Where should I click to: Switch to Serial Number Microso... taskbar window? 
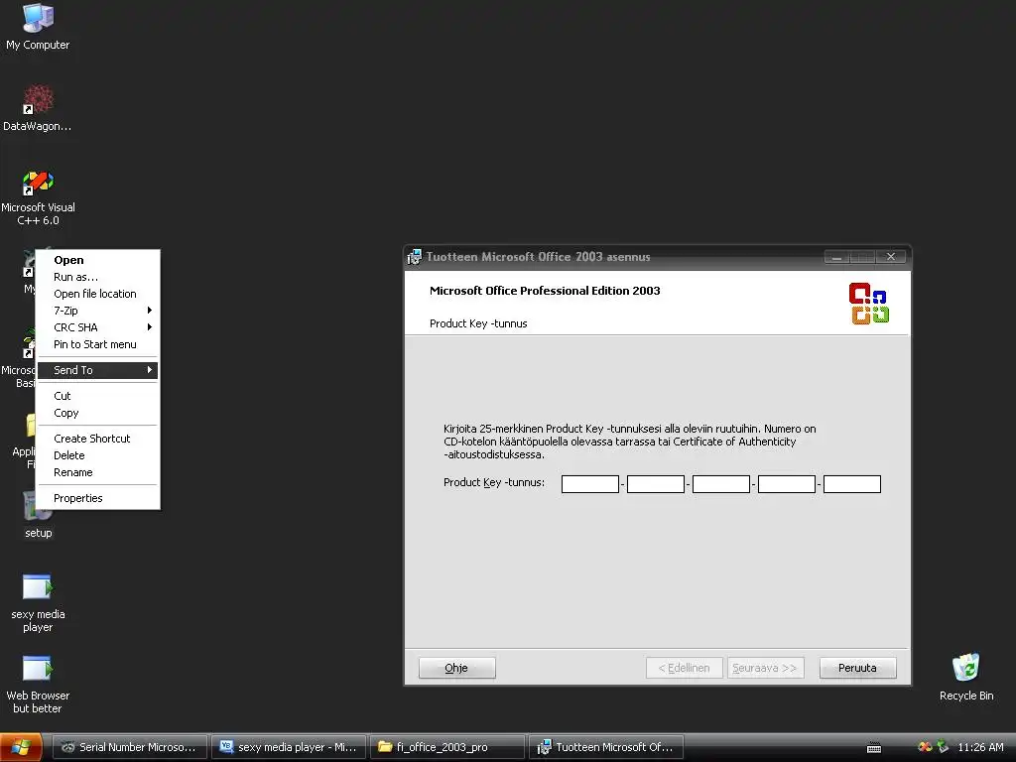(x=130, y=747)
